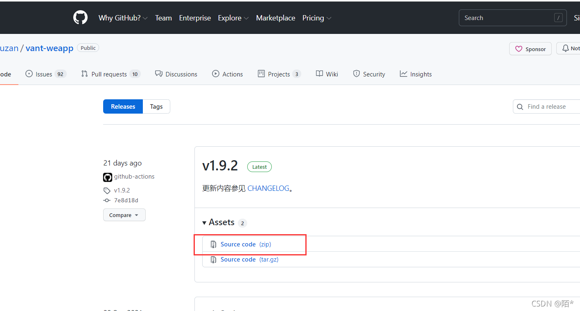Open the CHANGELOG link
The image size is (580, 311).
tap(268, 188)
